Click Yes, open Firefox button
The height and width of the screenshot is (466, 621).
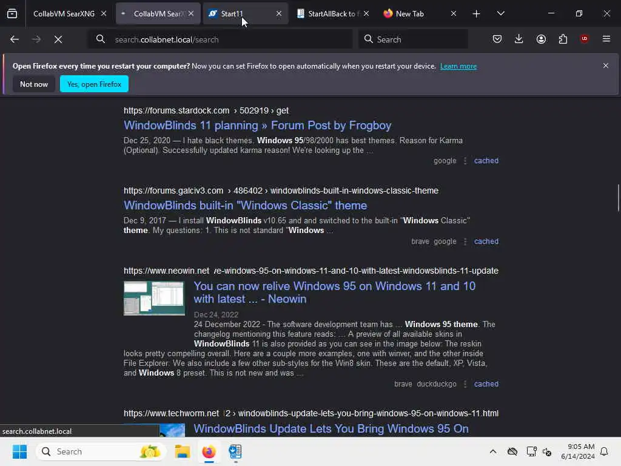coord(94,84)
